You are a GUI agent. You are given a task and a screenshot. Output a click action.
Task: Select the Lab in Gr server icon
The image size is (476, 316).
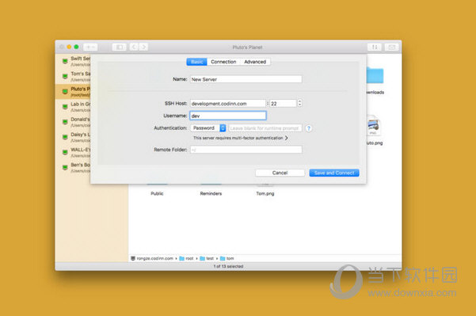tap(65, 107)
